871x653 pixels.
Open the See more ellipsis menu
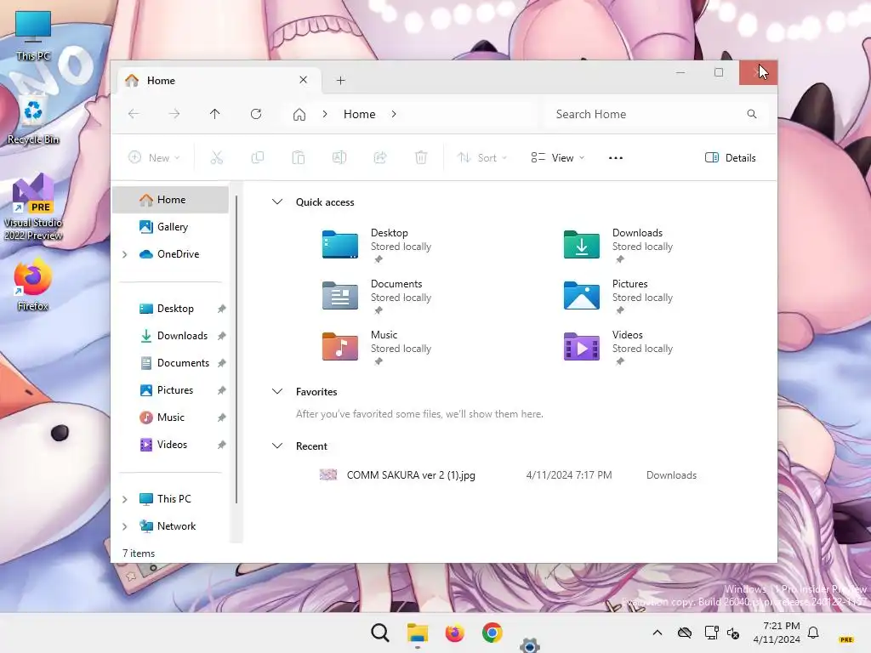click(x=616, y=157)
